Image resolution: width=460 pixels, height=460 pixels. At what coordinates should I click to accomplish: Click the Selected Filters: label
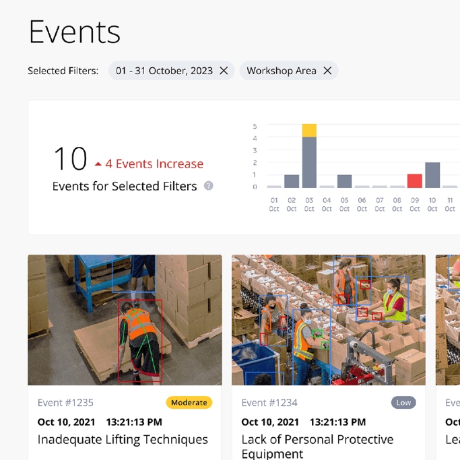[x=63, y=71]
